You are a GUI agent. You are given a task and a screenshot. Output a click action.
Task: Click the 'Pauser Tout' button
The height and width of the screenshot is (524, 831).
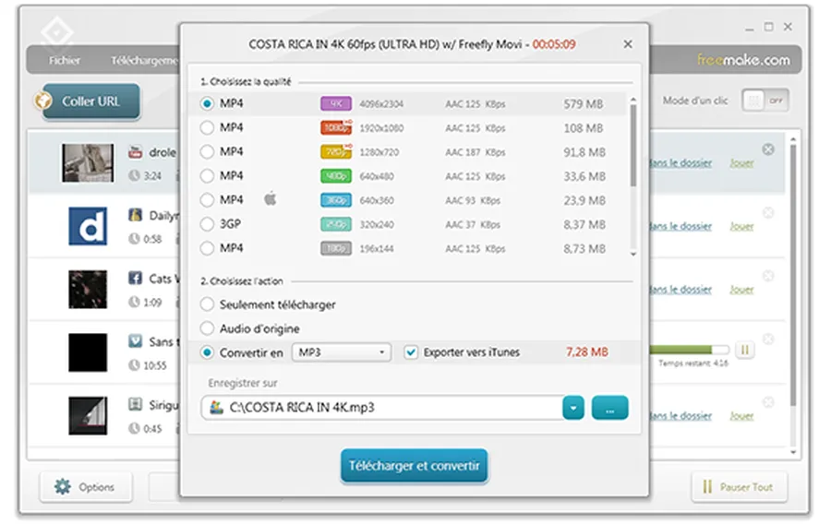740,487
